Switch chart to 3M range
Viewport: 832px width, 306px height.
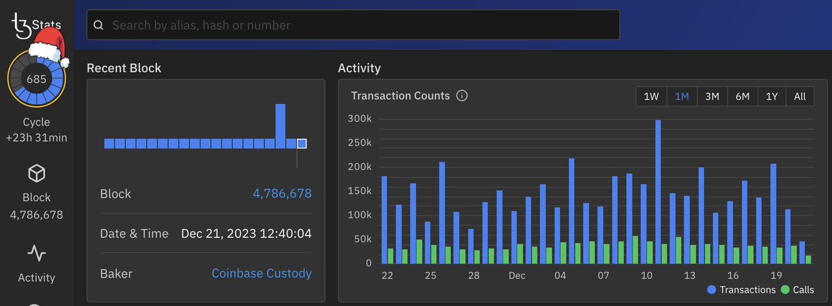coord(712,96)
